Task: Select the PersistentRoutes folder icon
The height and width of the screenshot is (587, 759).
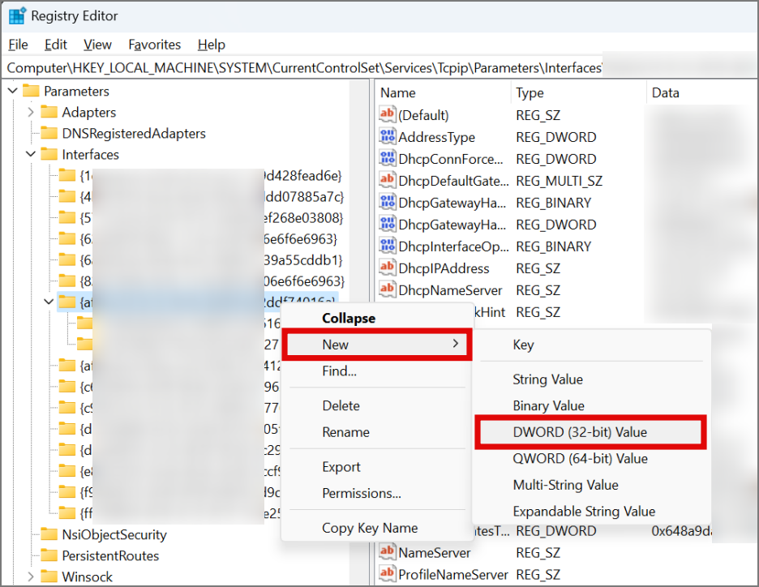Action: pos(49,555)
